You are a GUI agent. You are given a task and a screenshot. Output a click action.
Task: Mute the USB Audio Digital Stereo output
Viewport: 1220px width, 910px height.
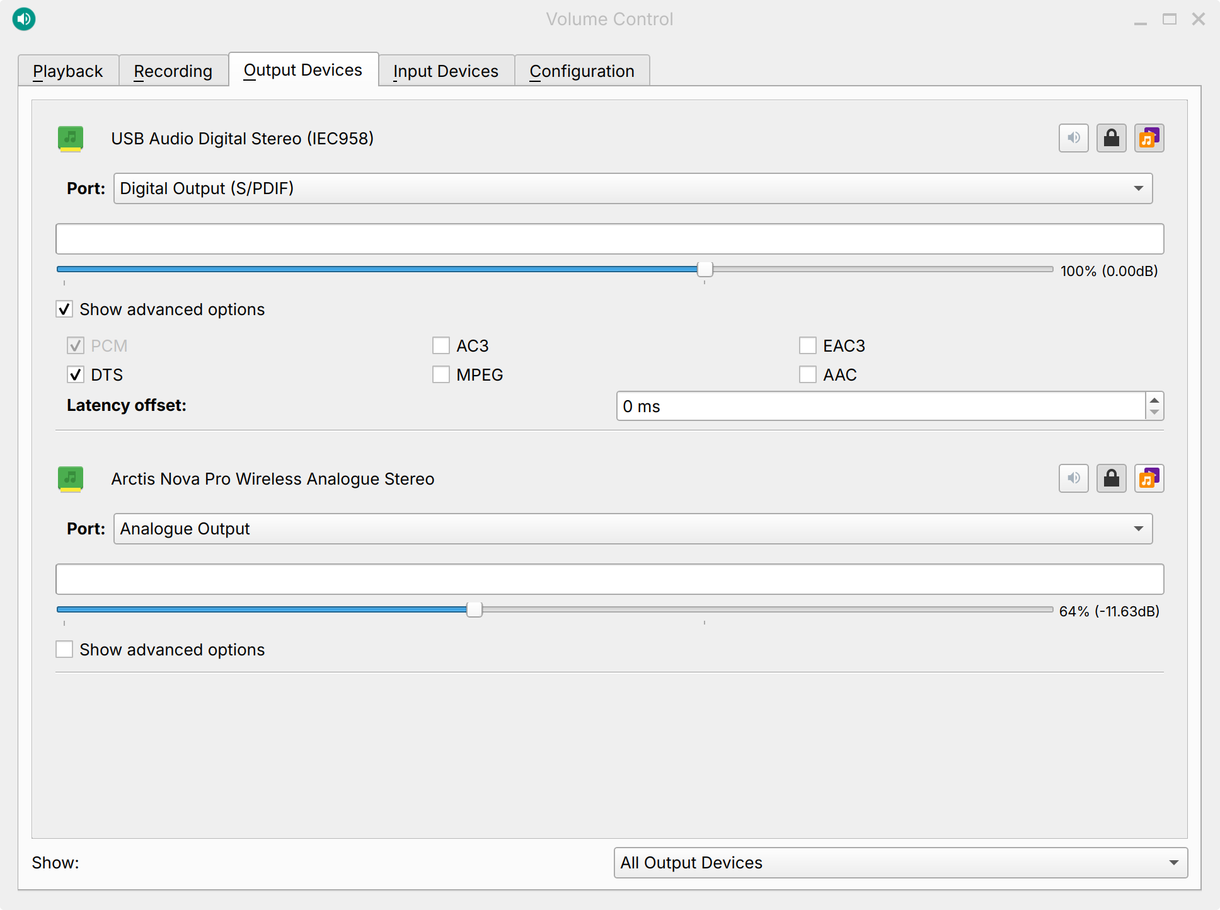(1074, 138)
